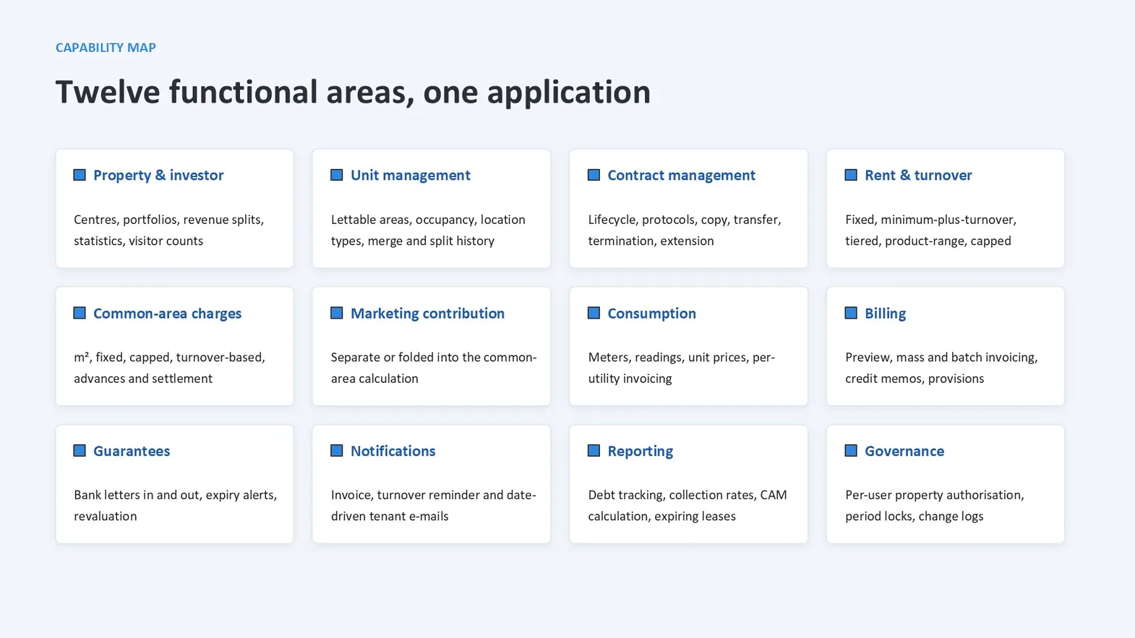
Task: Click text 'Bank letters in and out, expiry alerts'
Action: pyautogui.click(x=175, y=496)
